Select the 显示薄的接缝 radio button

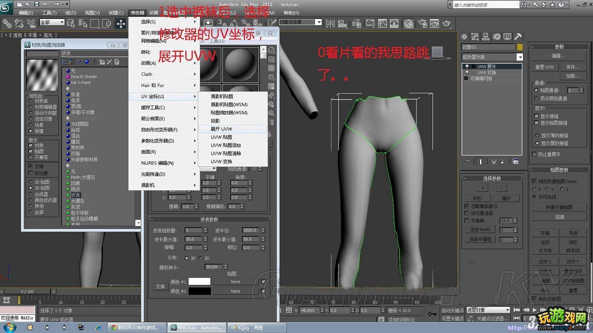pyautogui.click(x=537, y=135)
